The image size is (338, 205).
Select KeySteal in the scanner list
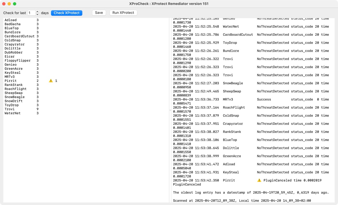[x=12, y=73]
